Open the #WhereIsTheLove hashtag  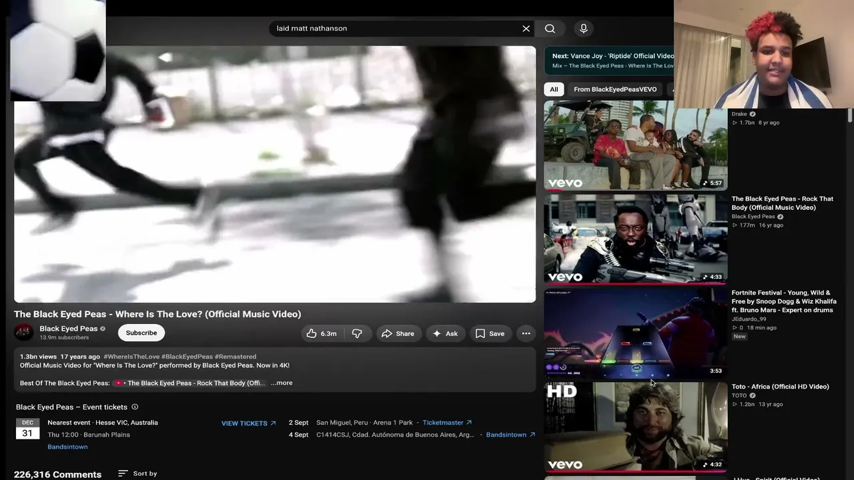(x=131, y=357)
